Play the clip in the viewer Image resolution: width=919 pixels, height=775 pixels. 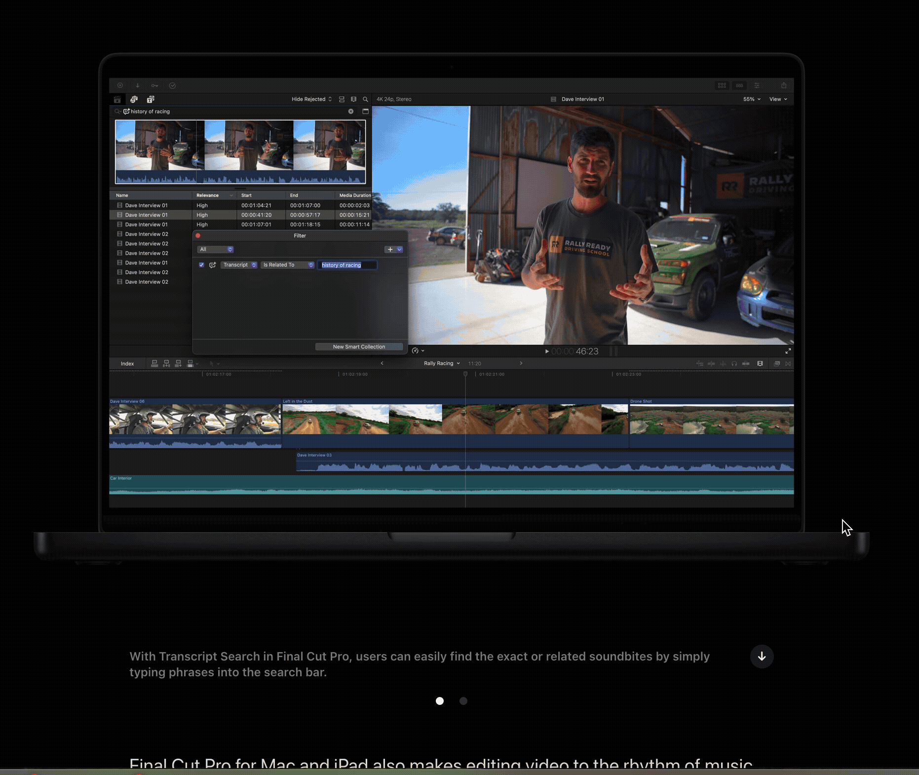pos(546,351)
